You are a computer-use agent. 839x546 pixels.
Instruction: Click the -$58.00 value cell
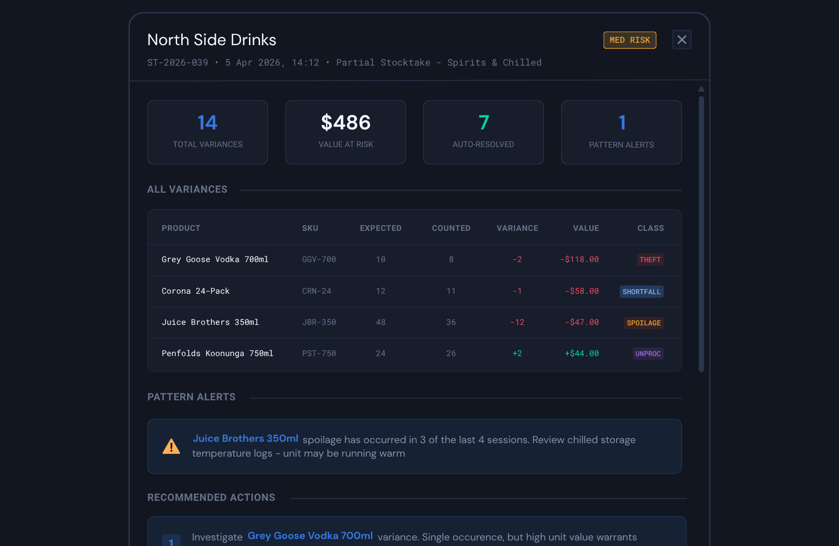[x=582, y=291]
